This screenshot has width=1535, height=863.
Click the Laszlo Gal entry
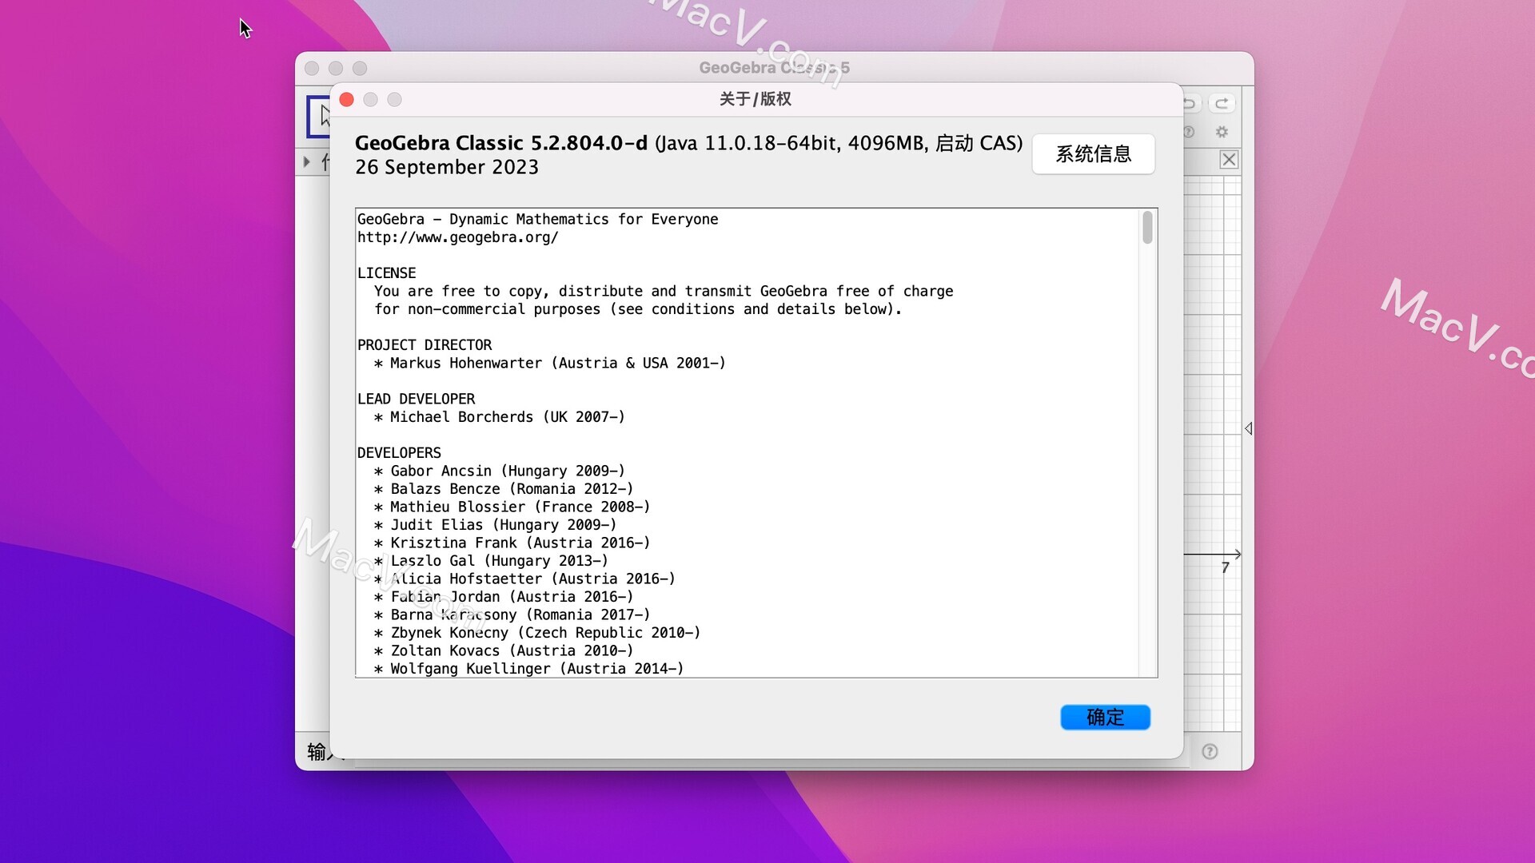(x=490, y=561)
